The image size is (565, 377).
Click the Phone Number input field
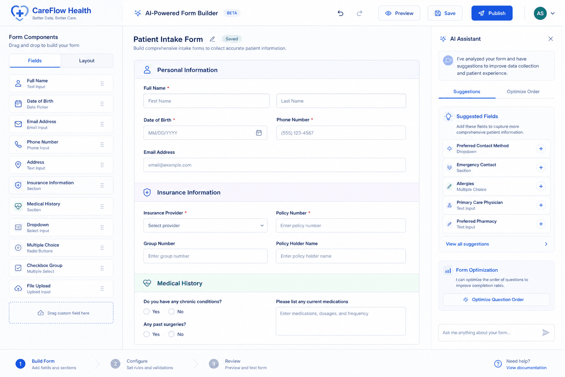tap(341, 133)
